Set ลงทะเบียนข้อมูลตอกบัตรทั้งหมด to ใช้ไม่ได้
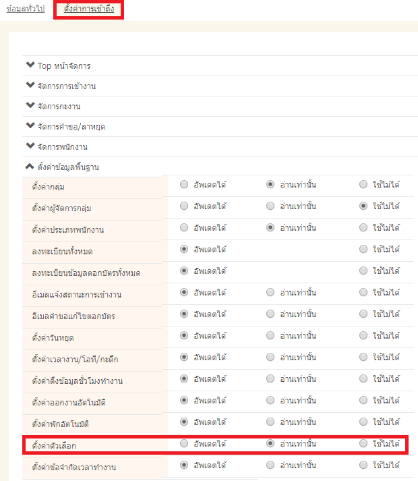Image resolution: width=418 pixels, height=481 pixels. tap(363, 271)
